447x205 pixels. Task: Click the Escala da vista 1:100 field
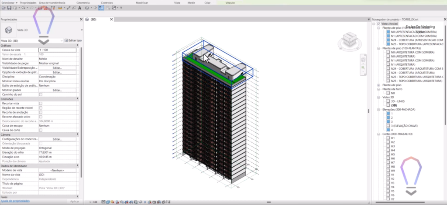coord(57,50)
